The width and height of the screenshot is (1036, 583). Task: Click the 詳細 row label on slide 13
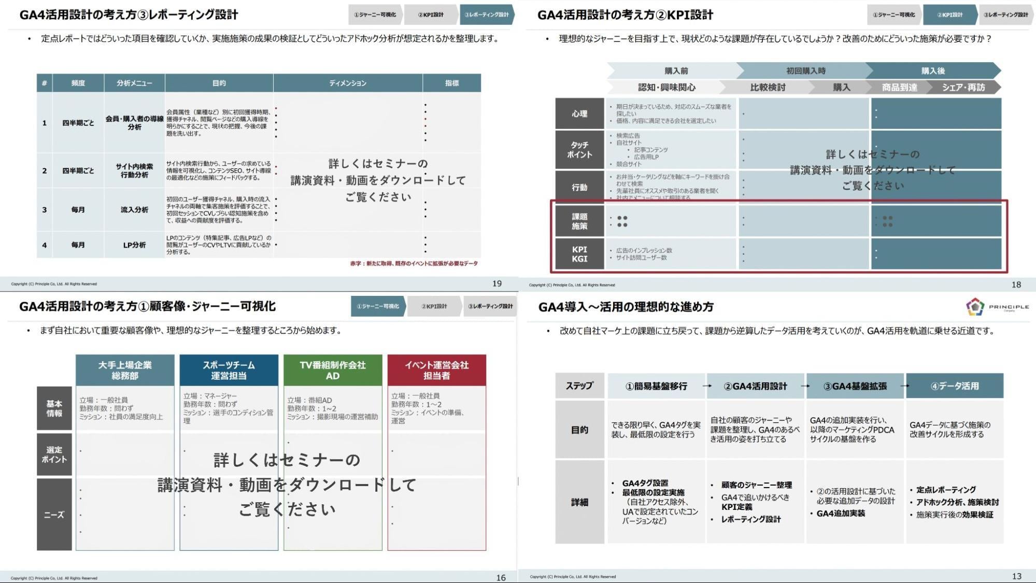[579, 502]
